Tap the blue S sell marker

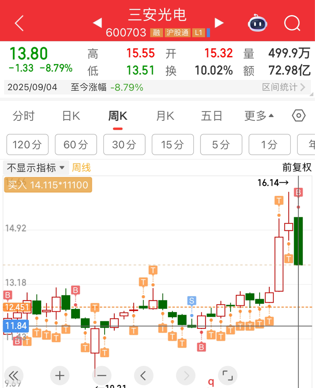pyautogui.click(x=192, y=300)
